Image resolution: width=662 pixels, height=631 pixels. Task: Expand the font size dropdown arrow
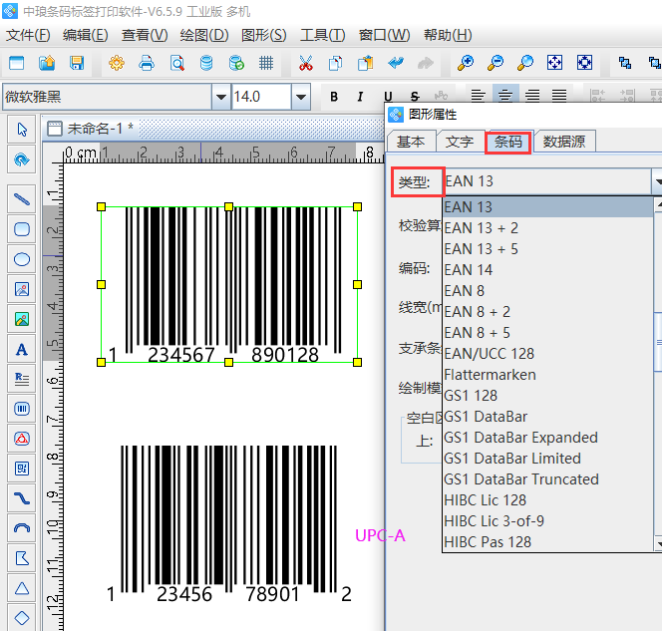[301, 97]
